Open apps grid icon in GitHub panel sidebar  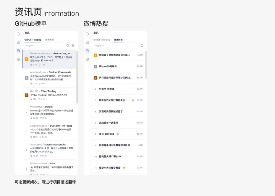pyautogui.click(x=18, y=42)
